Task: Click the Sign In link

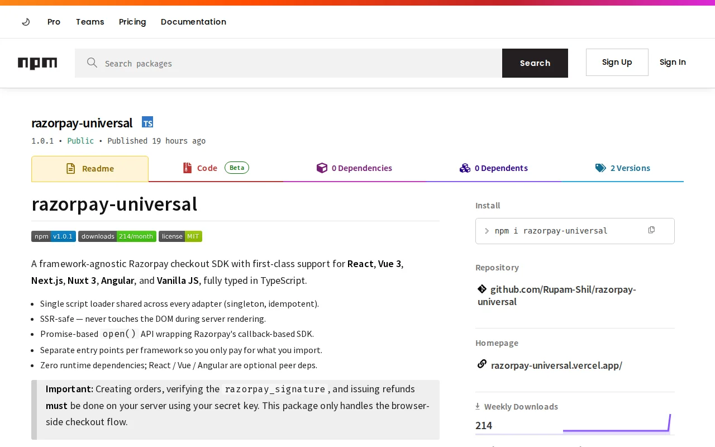Action: 673,62
